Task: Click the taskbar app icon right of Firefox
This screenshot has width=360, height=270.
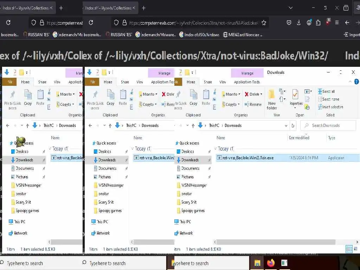Action: click(284, 263)
